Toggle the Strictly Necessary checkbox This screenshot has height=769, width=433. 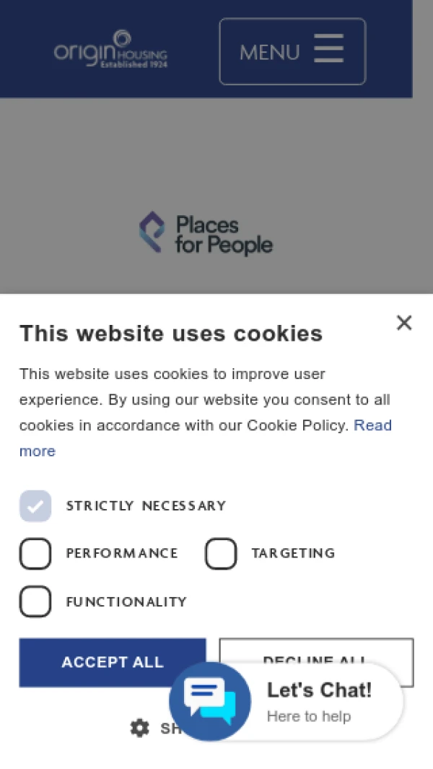35,506
